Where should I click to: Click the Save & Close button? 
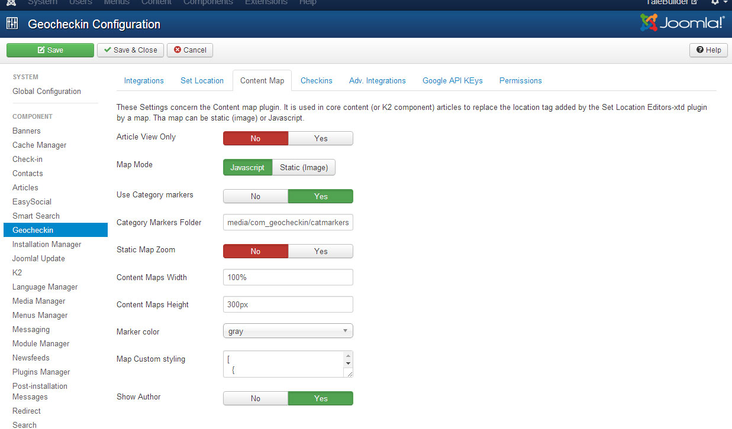tap(131, 50)
